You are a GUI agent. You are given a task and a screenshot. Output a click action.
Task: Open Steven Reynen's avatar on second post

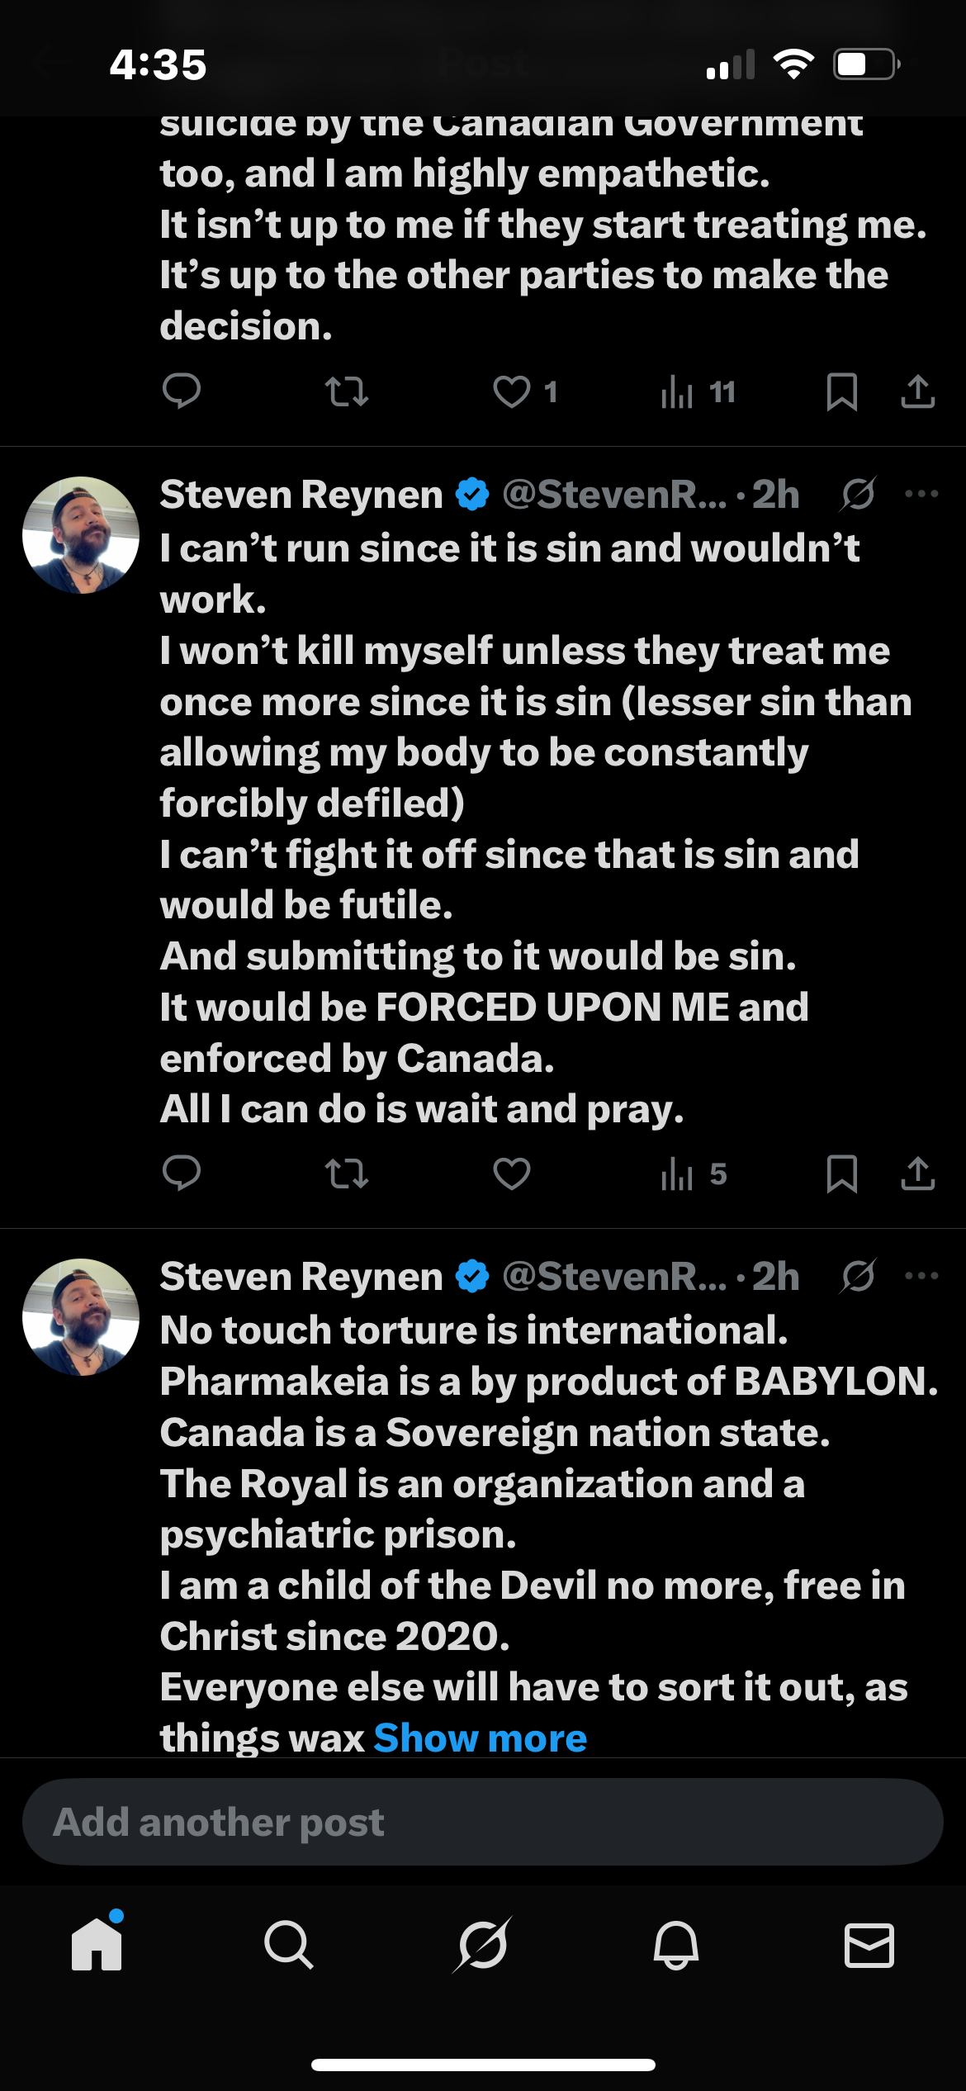click(81, 535)
